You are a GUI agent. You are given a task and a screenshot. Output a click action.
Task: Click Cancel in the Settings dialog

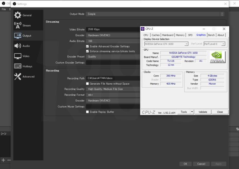pos(201,164)
